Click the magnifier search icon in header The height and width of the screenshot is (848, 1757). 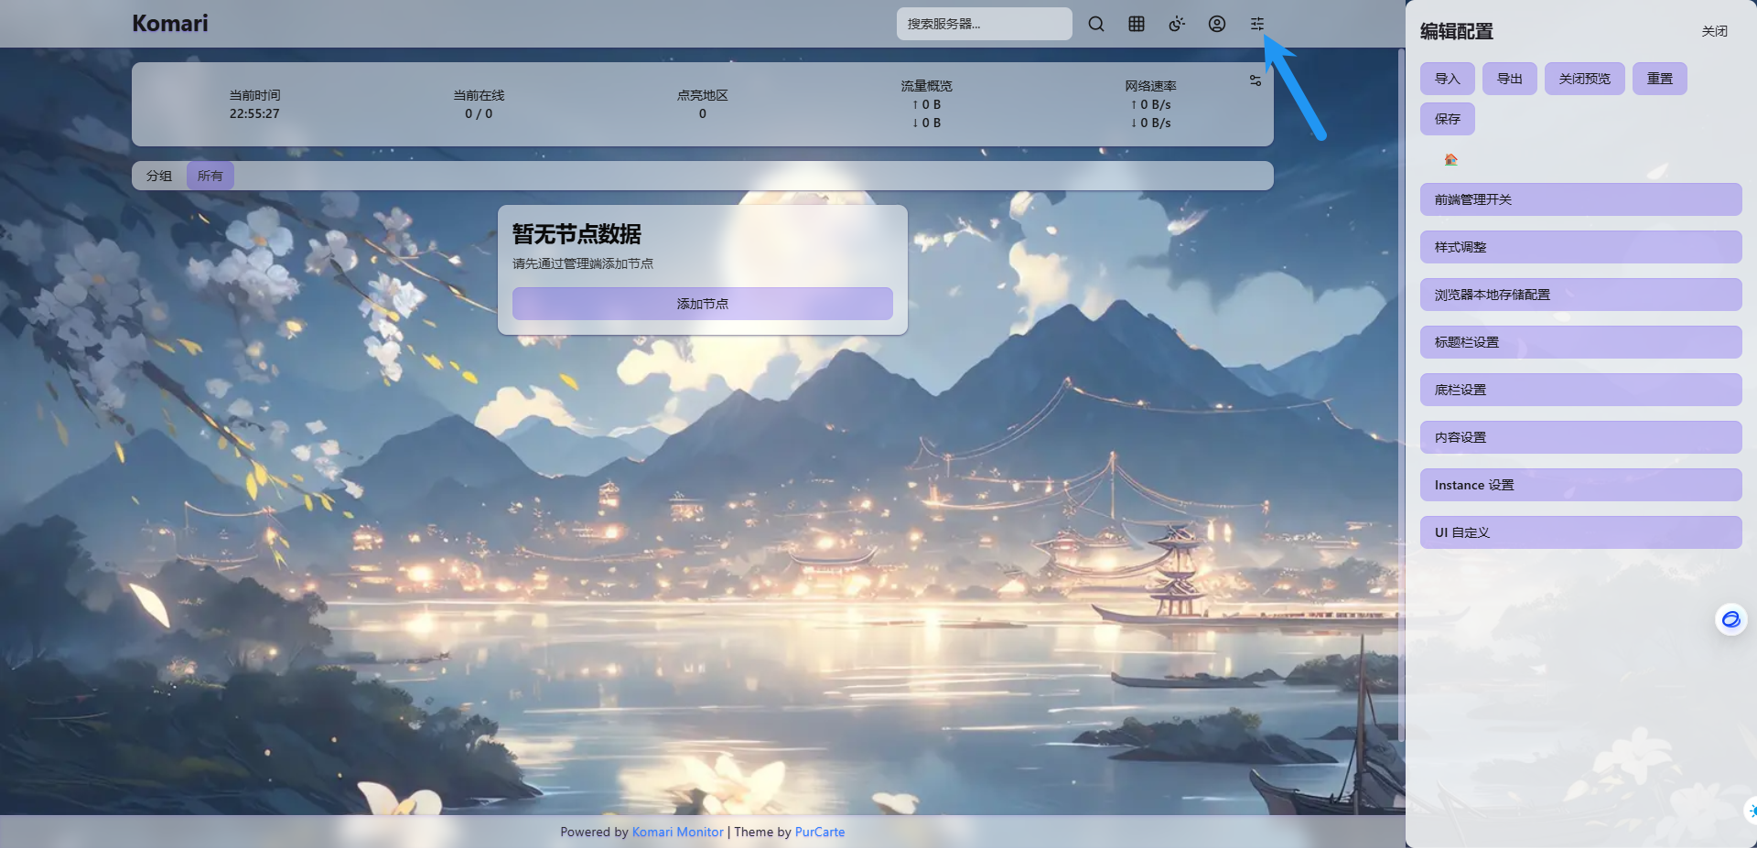pyautogui.click(x=1095, y=24)
